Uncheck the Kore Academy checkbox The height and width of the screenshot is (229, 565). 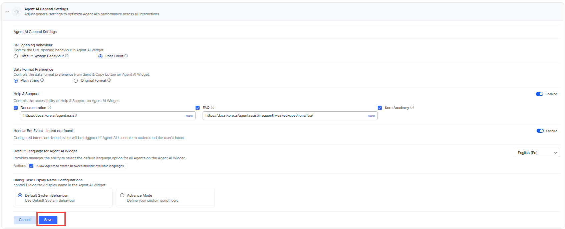380,108
